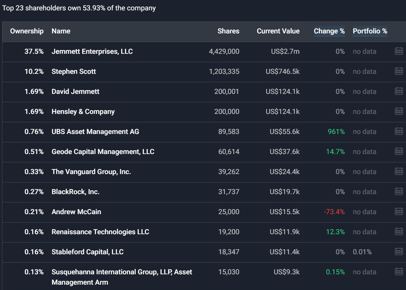Open David Jemmett row calendar icon
The width and height of the screenshot is (406, 290).
tap(399, 91)
